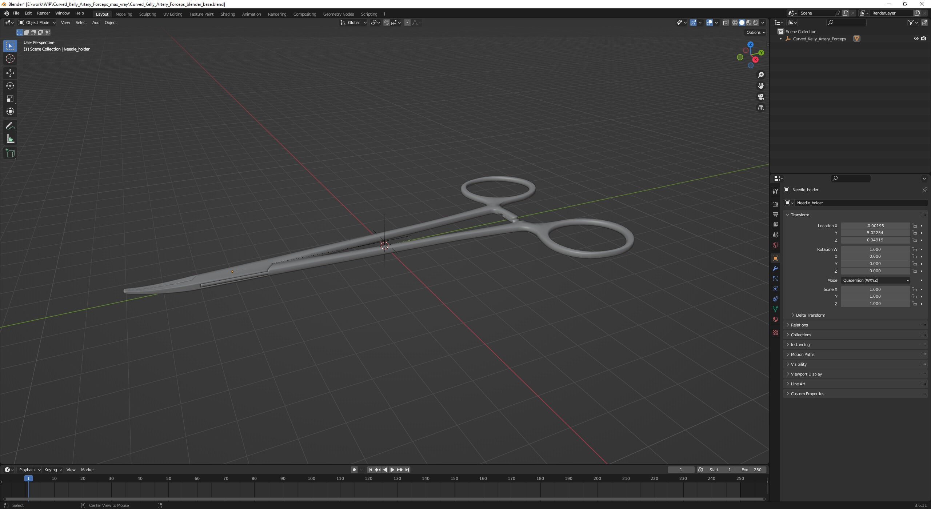
Task: Toggle camera view in viewport
Action: point(760,97)
